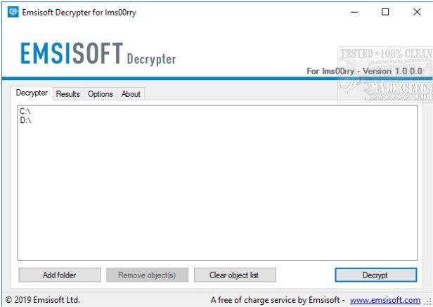The width and height of the screenshot is (433, 307).
Task: Select the Decrypter tab
Action: tap(32, 93)
